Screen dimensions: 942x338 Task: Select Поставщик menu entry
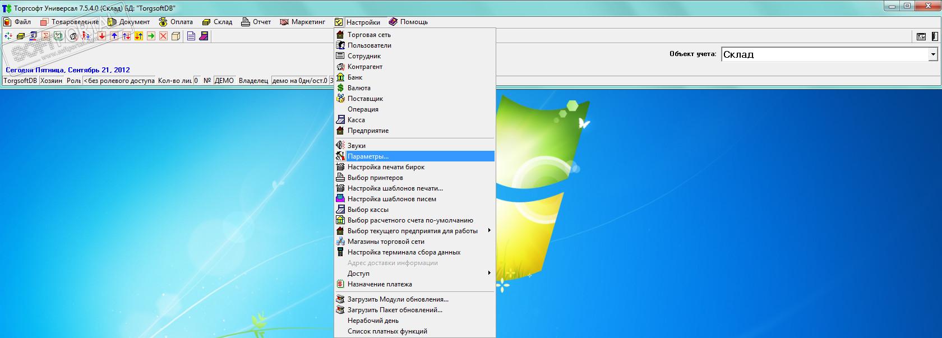tap(414, 99)
